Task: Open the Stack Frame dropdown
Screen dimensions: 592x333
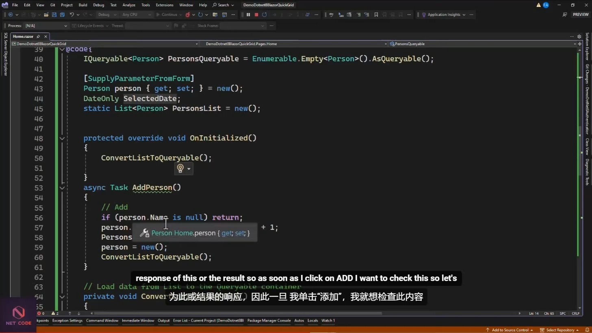Action: (243, 26)
